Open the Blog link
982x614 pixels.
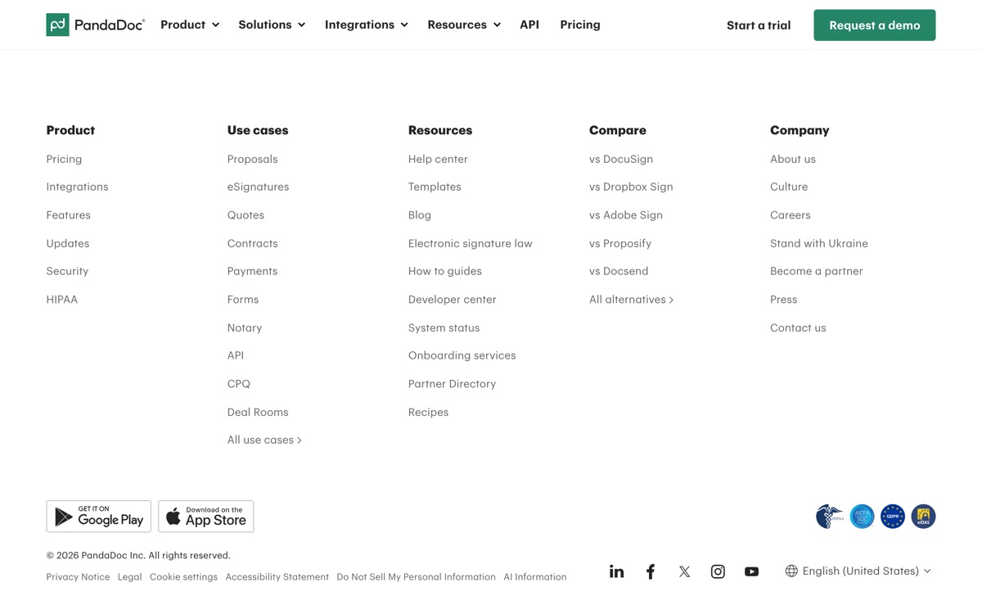click(420, 215)
